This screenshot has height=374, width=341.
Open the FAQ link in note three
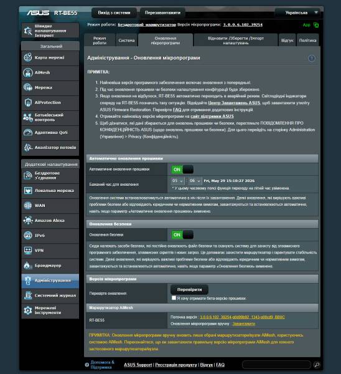coord(177,110)
